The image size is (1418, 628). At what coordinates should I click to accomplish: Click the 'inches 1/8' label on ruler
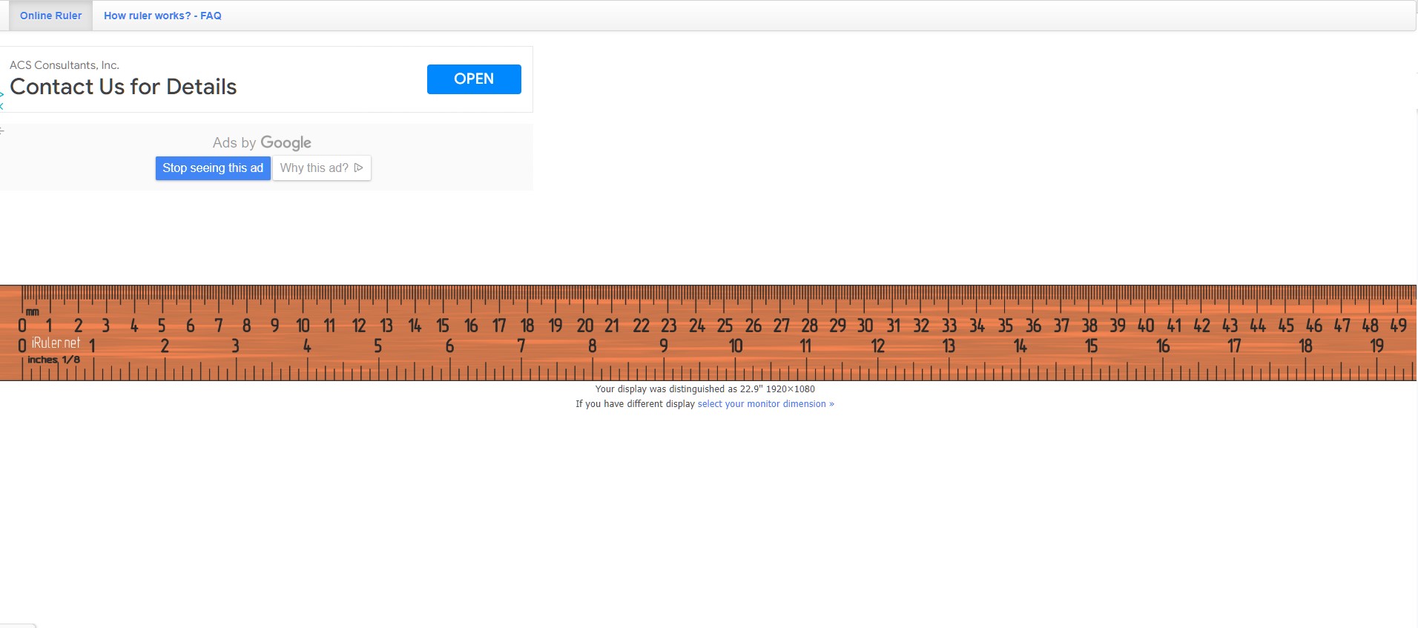click(x=53, y=360)
